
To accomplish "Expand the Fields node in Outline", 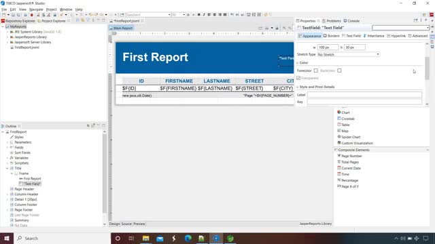I will [7, 148].
